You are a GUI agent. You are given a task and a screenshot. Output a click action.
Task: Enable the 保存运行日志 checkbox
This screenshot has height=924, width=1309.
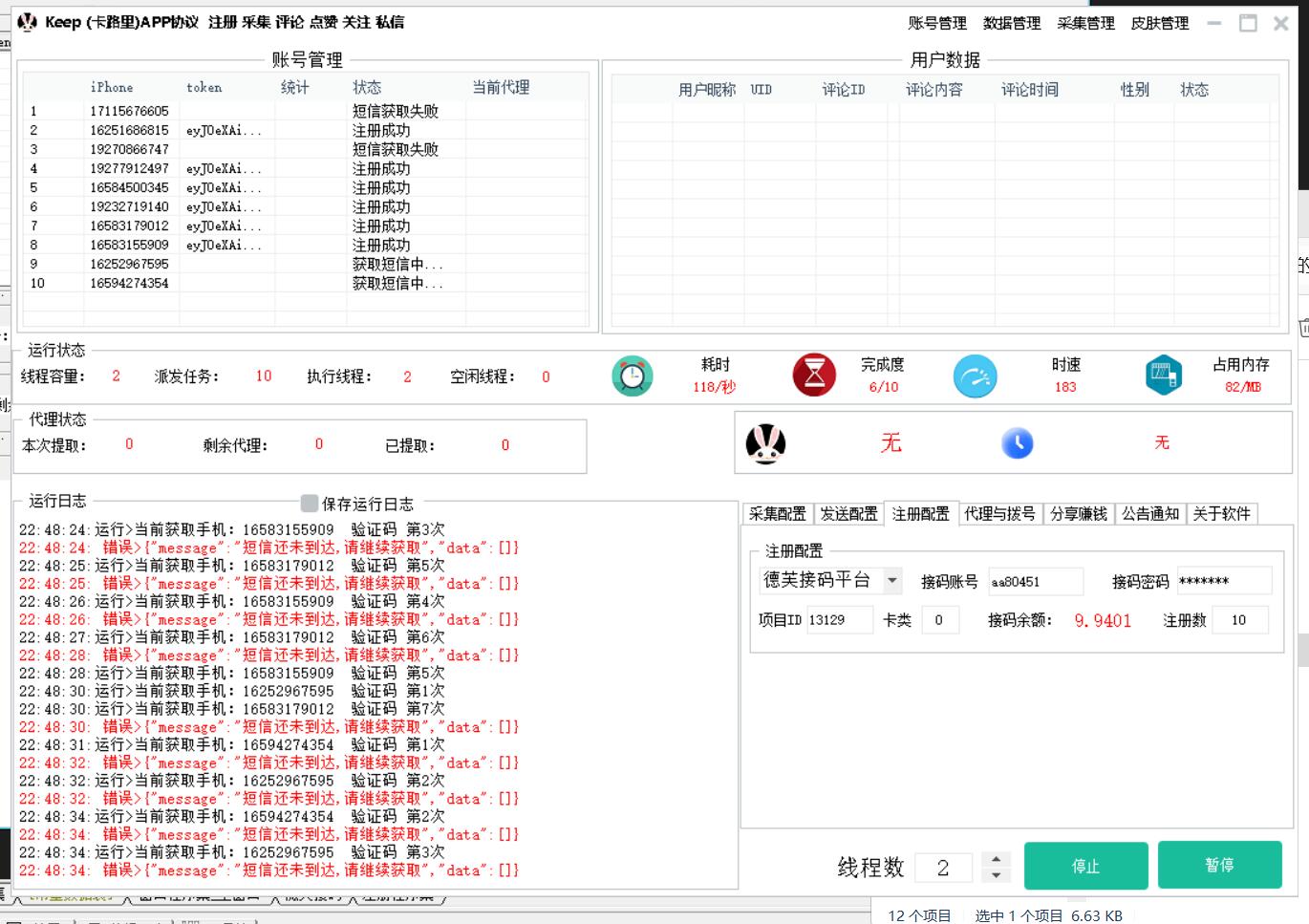click(310, 503)
